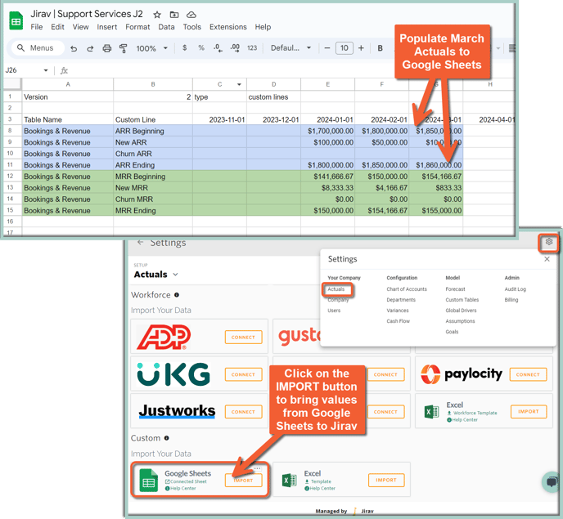Image resolution: width=563 pixels, height=519 pixels.
Task: Format as percent with the % button
Action: coord(201,47)
